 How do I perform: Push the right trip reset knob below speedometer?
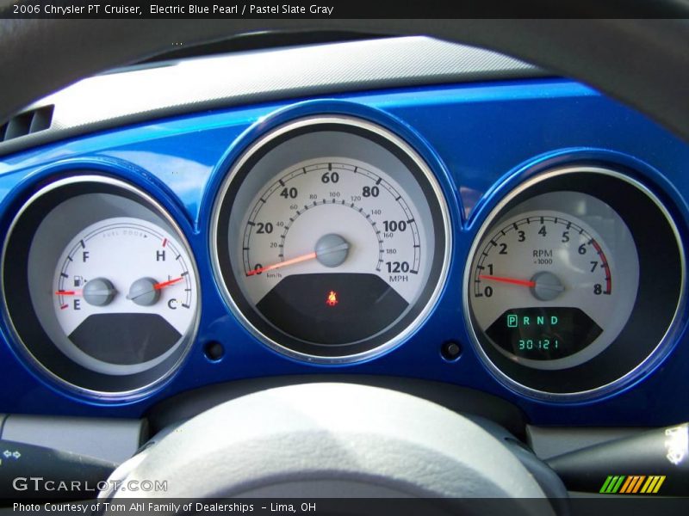[x=451, y=350]
